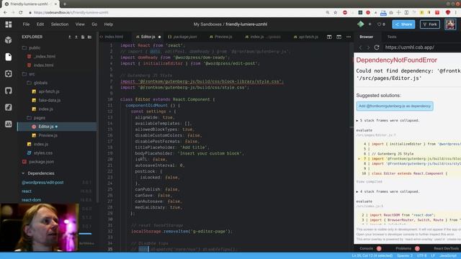This screenshot has height=259, width=461.
Task: Select the Explorer file icon in sidebar
Action: (9, 57)
